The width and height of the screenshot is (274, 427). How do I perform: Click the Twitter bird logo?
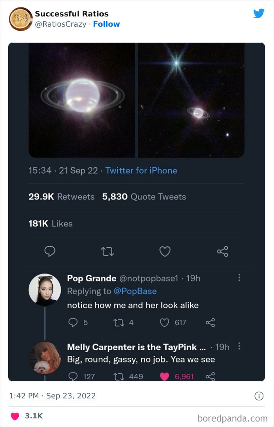[x=259, y=13]
